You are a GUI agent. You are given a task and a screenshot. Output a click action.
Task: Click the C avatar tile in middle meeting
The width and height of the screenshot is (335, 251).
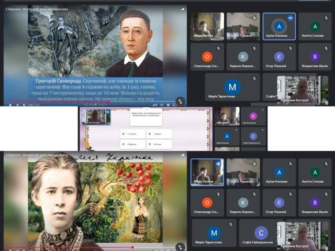pyautogui.click(x=253, y=136)
